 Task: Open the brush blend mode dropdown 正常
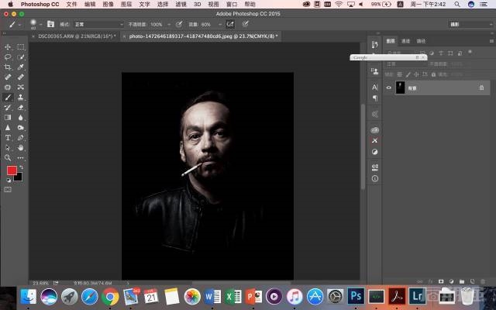point(98,24)
